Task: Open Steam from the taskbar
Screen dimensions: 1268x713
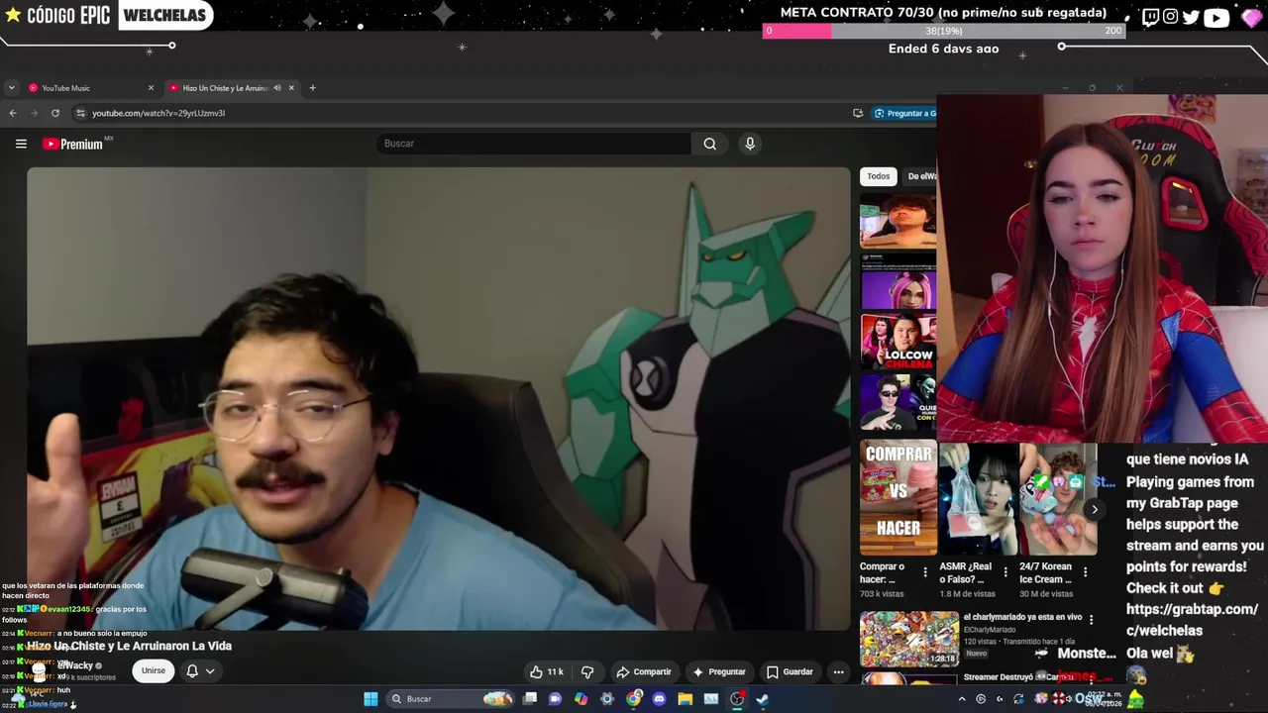Action: point(762,699)
